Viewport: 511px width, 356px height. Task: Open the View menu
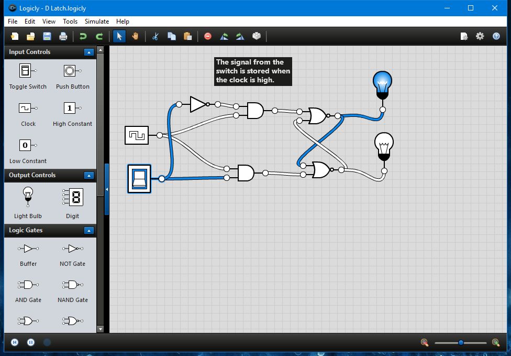click(x=49, y=21)
